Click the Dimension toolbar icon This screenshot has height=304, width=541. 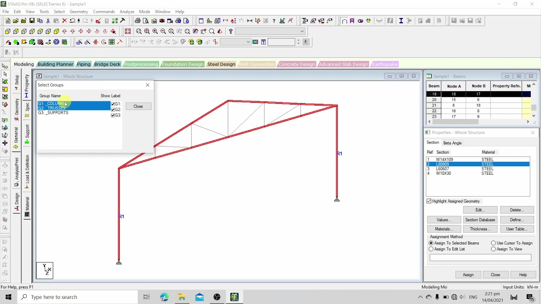coord(249,21)
